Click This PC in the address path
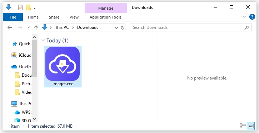Screen dimensions: 259x133 point(62,27)
